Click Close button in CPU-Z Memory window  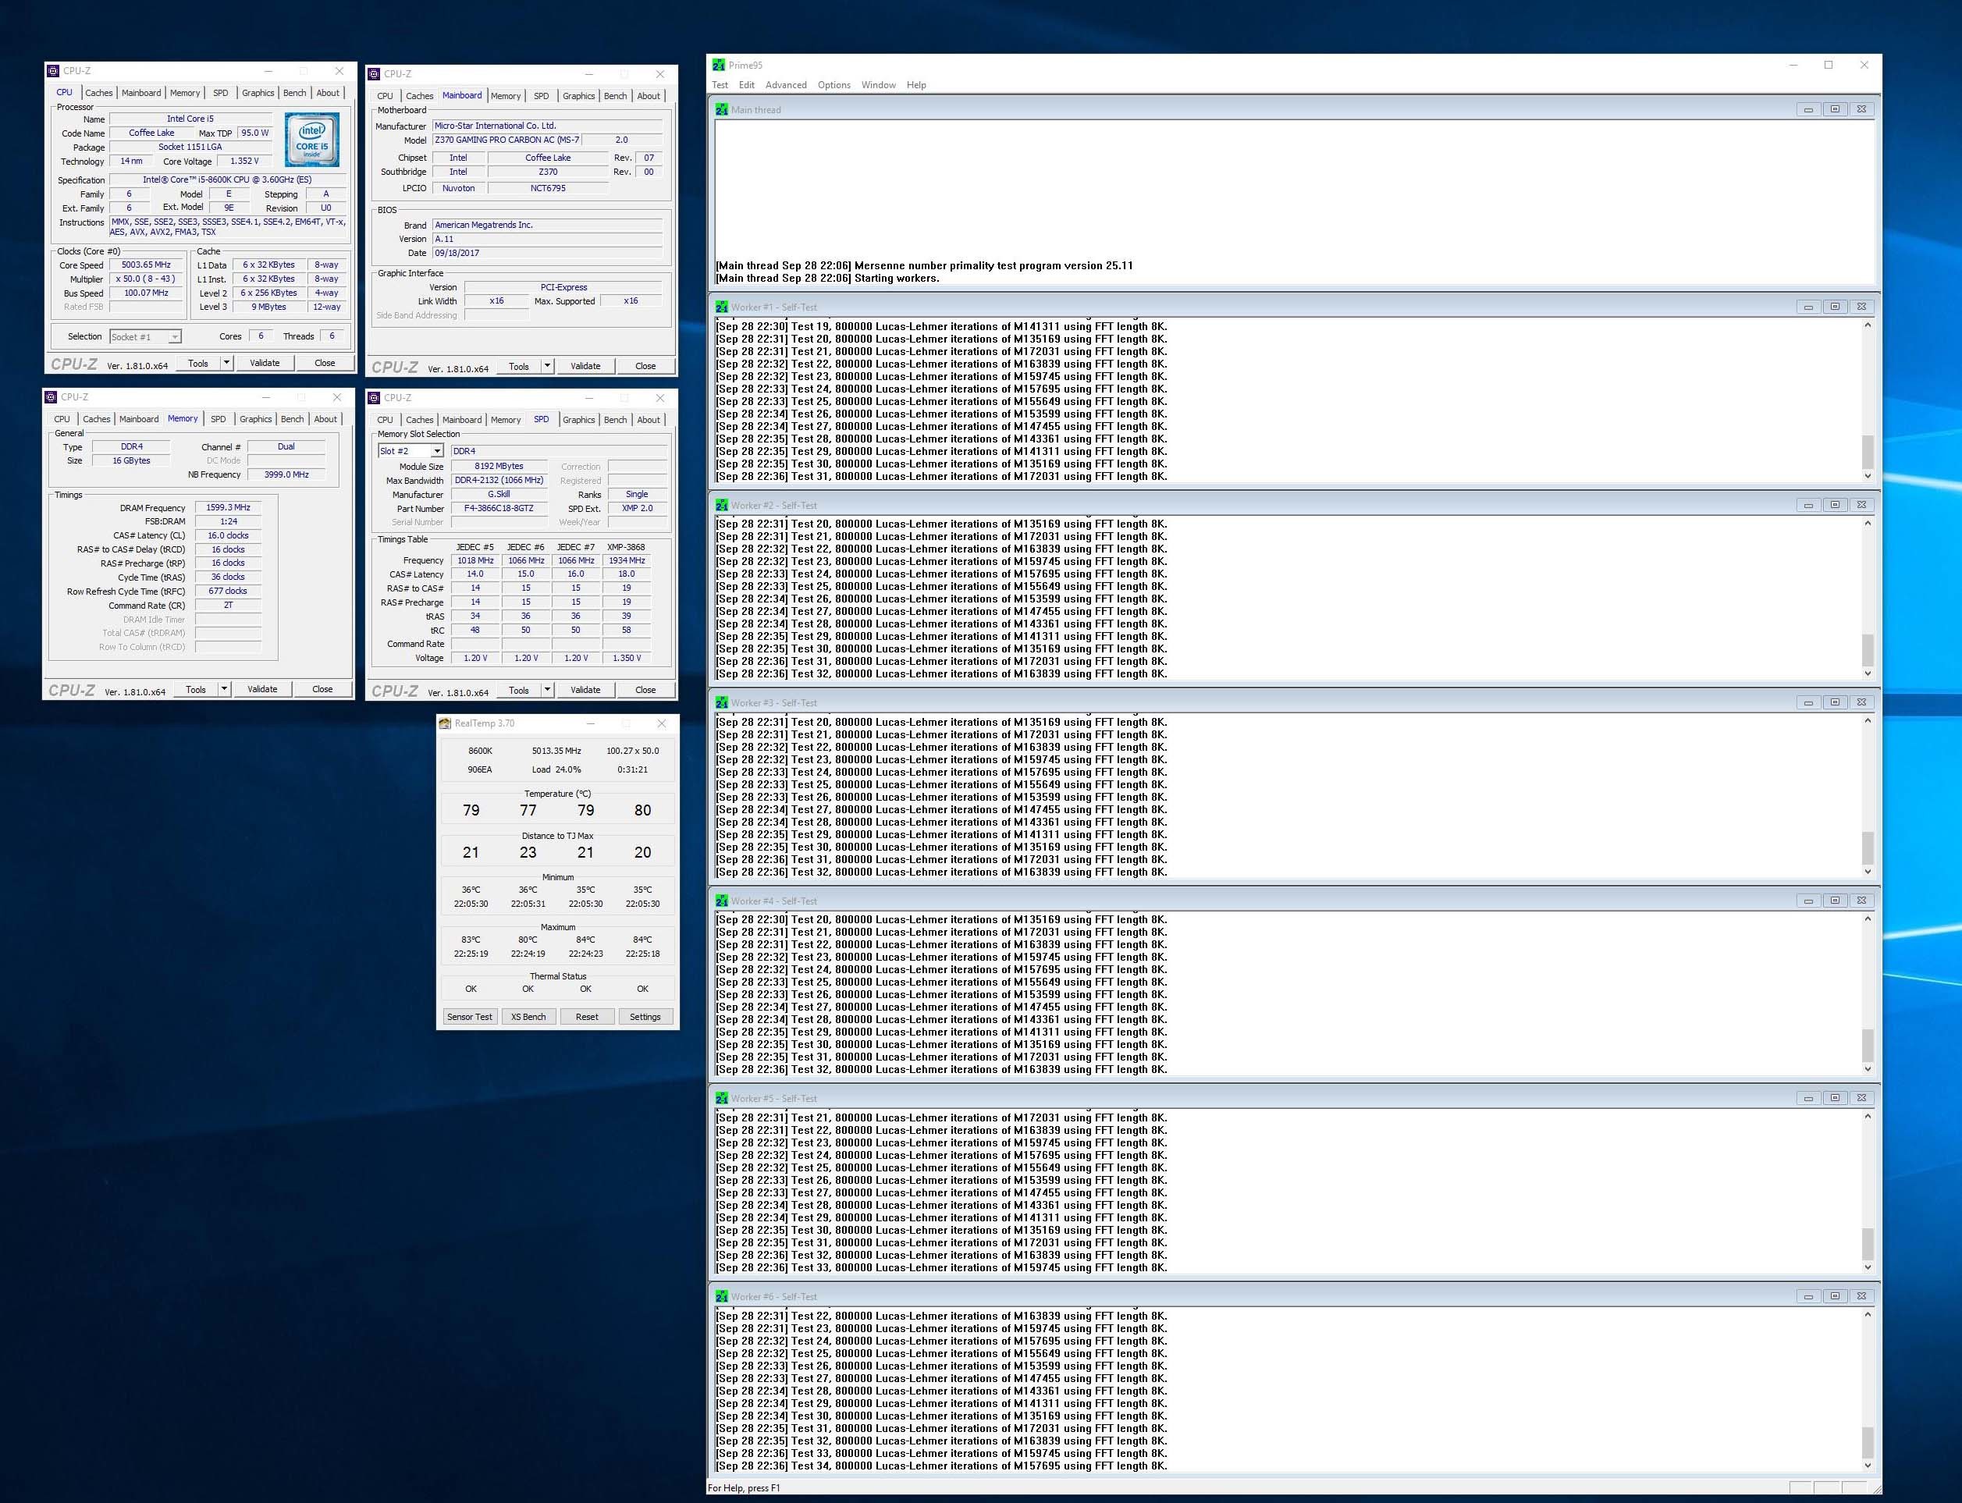click(x=323, y=689)
